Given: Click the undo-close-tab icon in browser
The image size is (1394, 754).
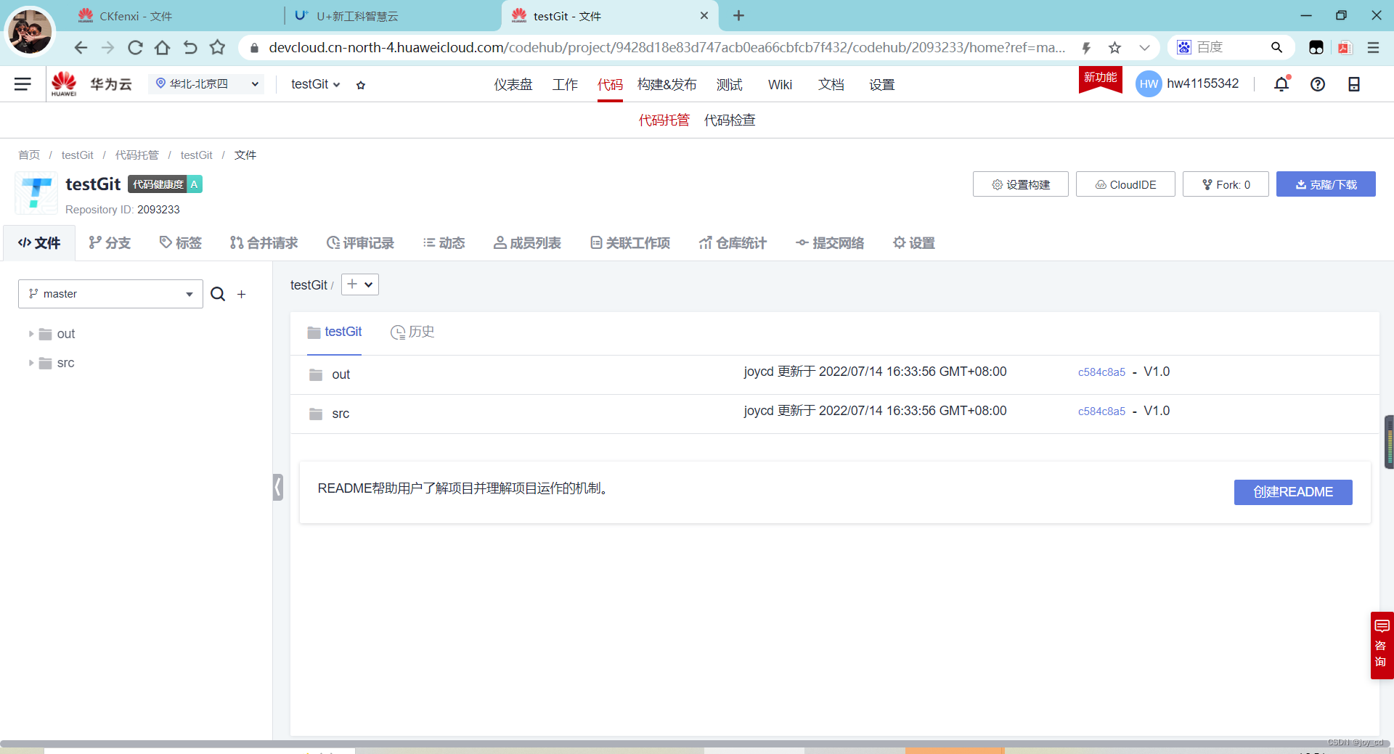Looking at the screenshot, I should pyautogui.click(x=190, y=48).
